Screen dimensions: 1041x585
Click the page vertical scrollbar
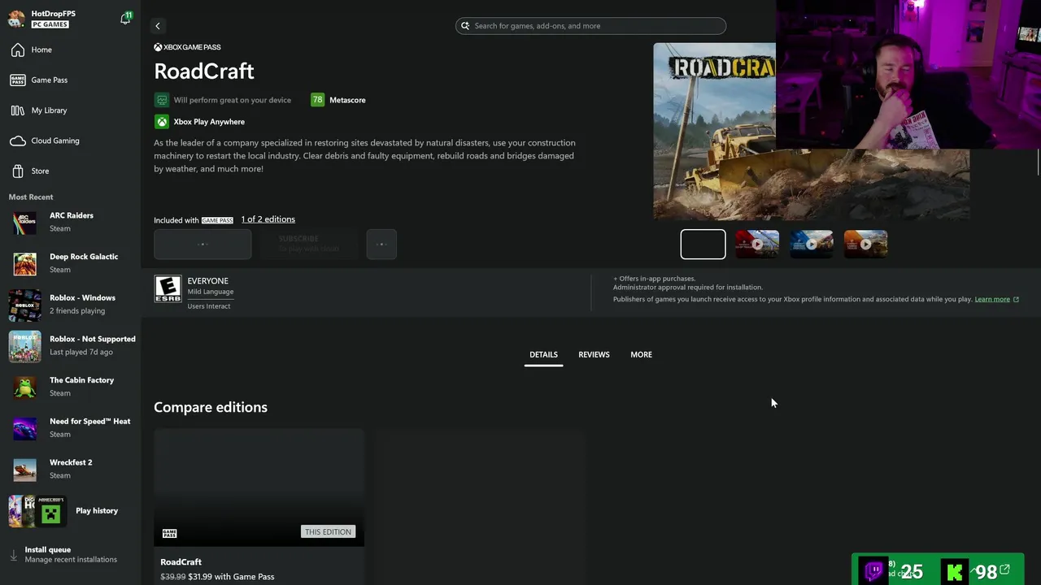(1038, 162)
